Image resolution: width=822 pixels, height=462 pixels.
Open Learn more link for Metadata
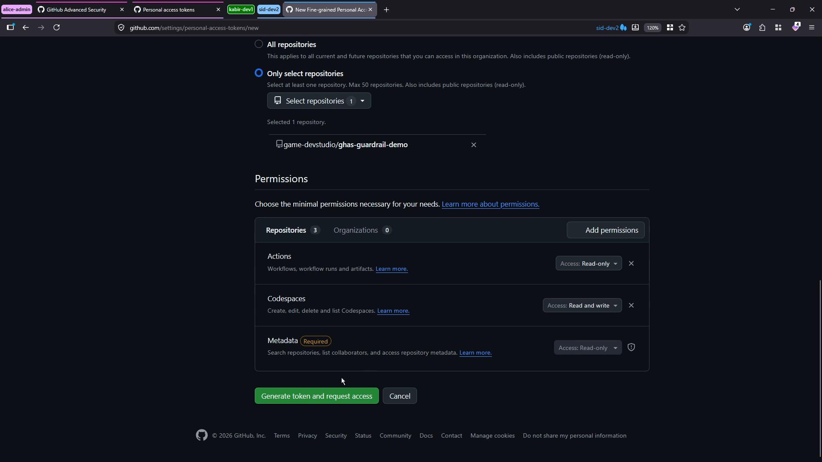pyautogui.click(x=475, y=353)
